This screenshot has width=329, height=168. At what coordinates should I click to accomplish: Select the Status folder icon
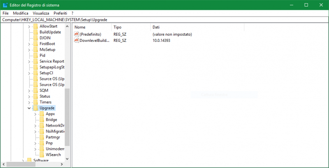click(x=36, y=96)
